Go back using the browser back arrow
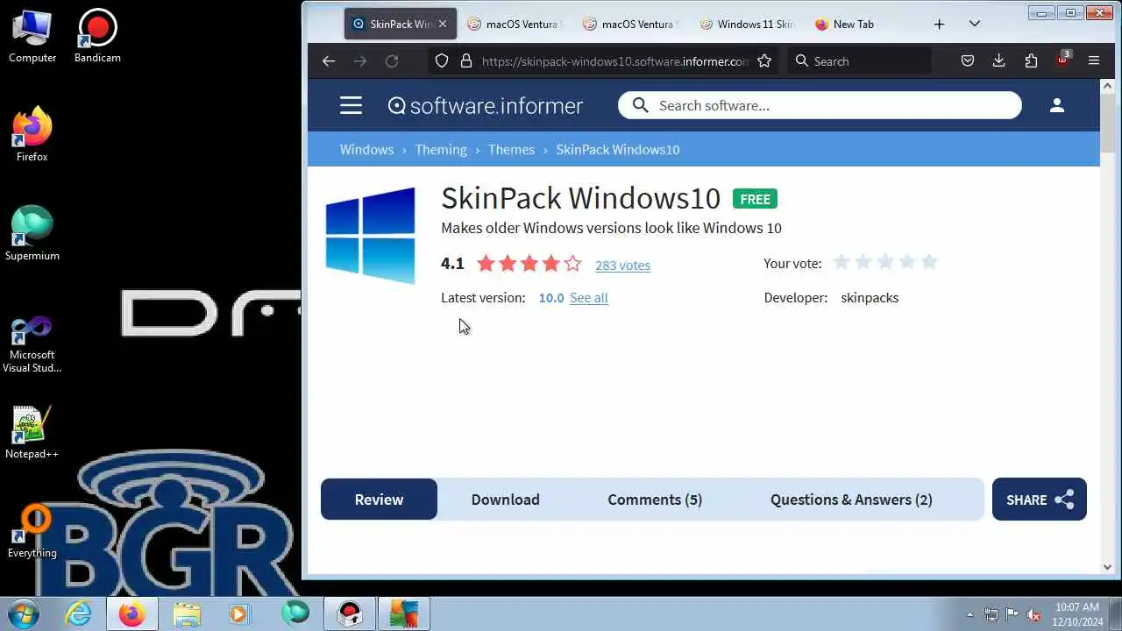 click(329, 60)
